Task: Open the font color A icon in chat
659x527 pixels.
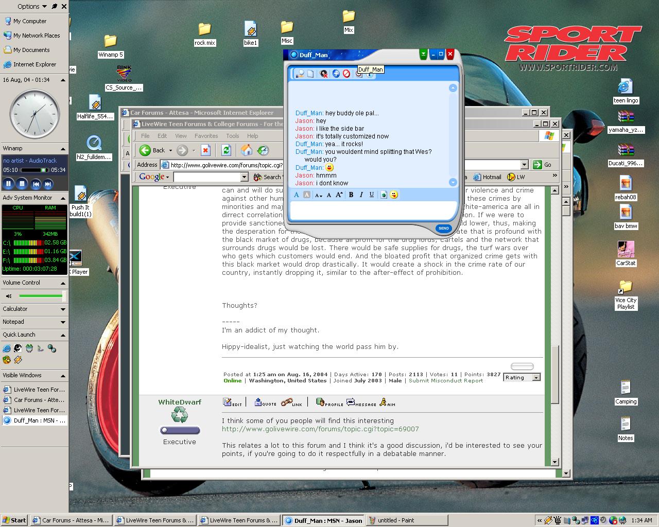Action: [296, 195]
